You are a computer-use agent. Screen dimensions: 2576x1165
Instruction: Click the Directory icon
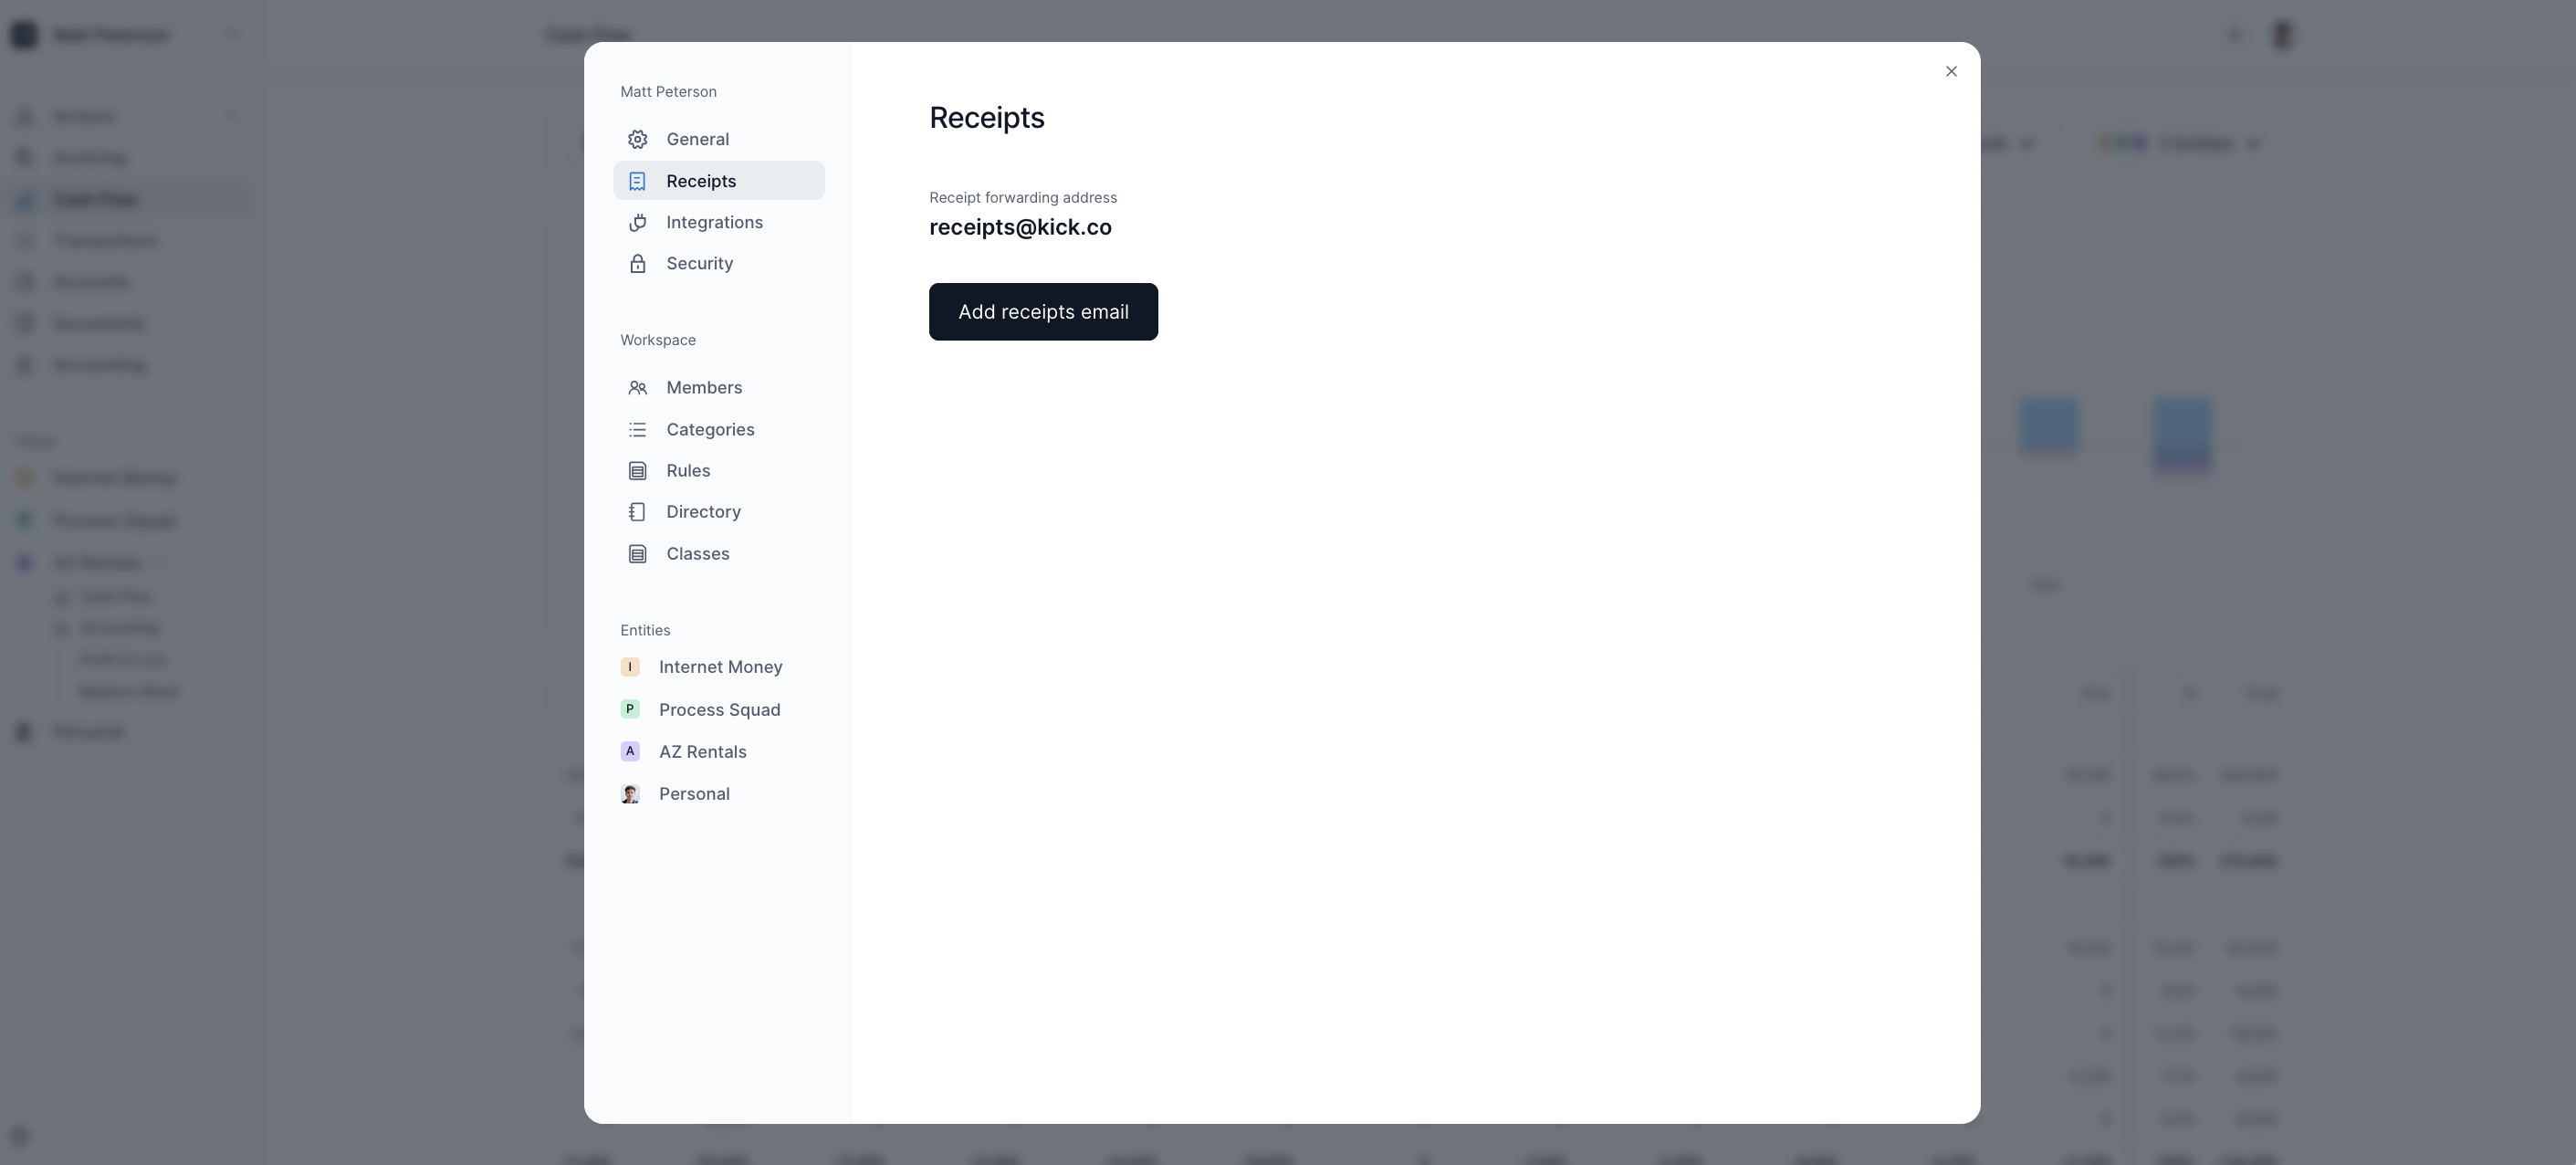(x=639, y=512)
